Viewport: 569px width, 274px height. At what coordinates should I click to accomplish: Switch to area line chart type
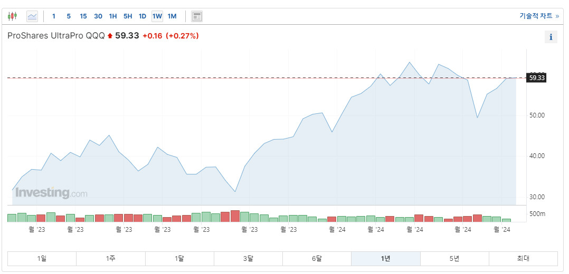(x=32, y=16)
